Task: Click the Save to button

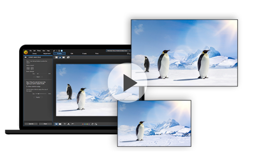Action: click(31, 124)
